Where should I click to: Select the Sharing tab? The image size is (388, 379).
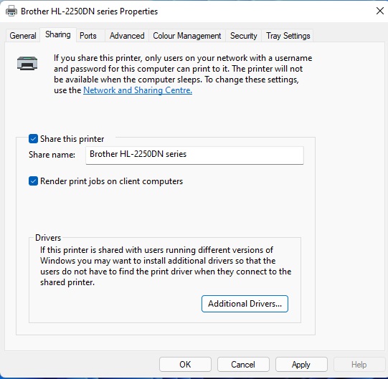point(58,34)
